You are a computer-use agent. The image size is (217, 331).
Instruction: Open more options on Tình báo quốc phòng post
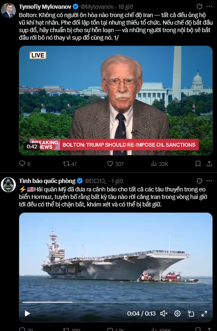click(x=209, y=181)
